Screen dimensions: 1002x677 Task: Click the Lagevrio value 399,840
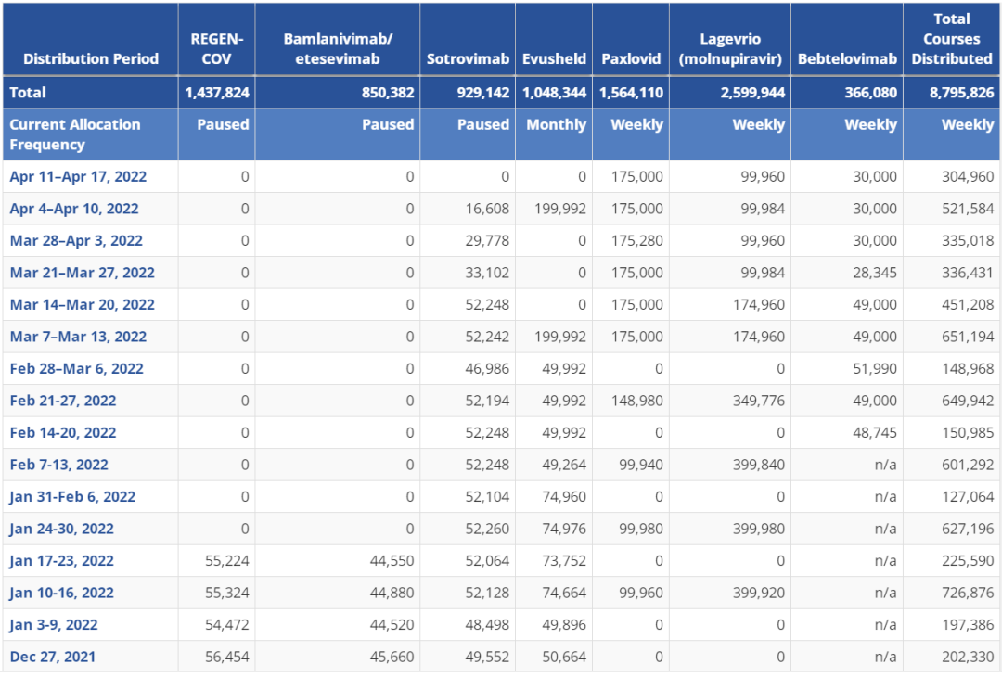click(759, 465)
